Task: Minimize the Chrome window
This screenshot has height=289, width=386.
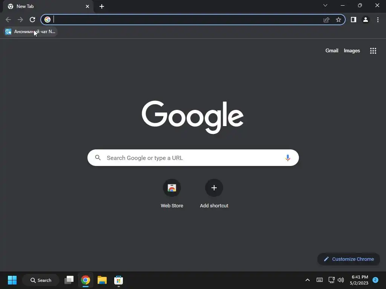Action: tap(343, 5)
